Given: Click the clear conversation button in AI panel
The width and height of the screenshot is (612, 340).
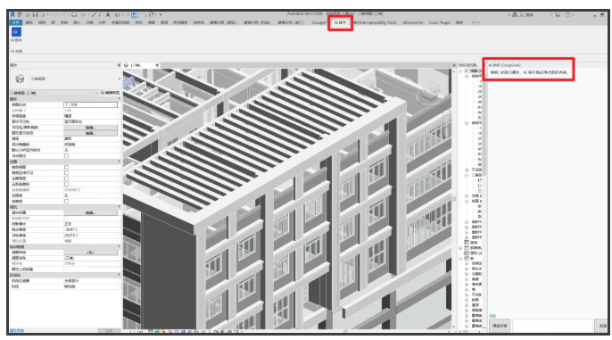Looking at the screenshot, I should [500, 326].
